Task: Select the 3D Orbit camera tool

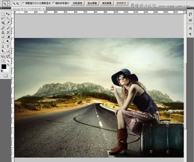Action: click(x=8, y=56)
